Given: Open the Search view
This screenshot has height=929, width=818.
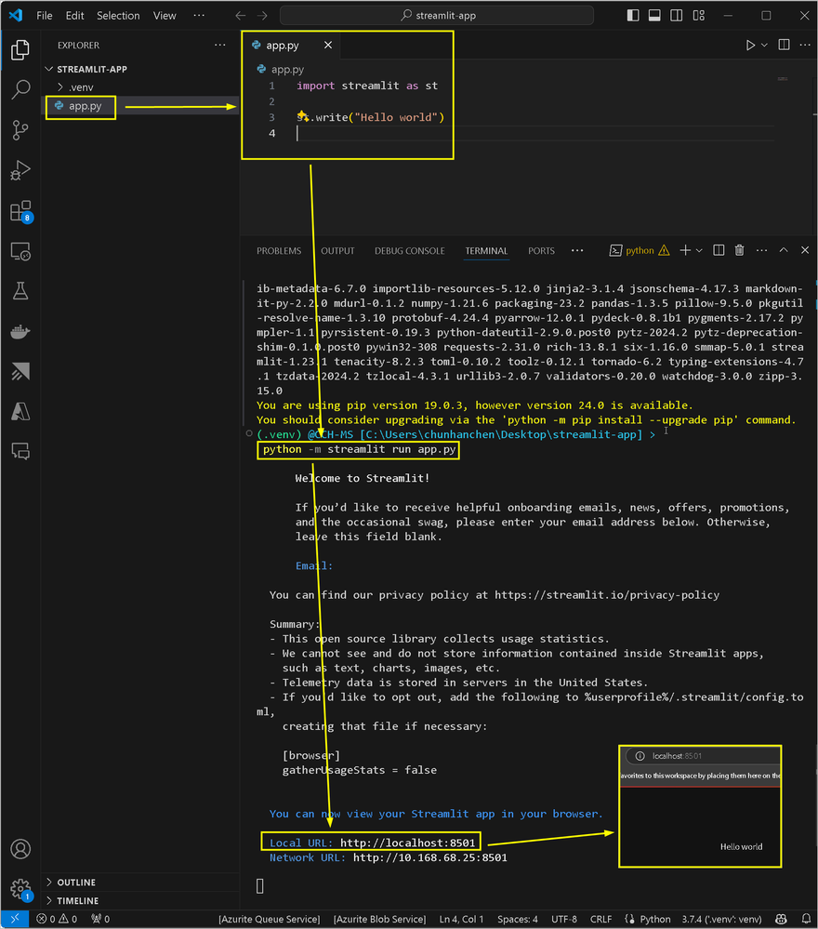Looking at the screenshot, I should click(20, 89).
